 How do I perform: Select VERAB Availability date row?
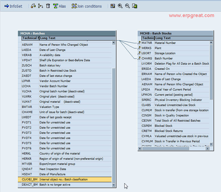click(65, 55)
